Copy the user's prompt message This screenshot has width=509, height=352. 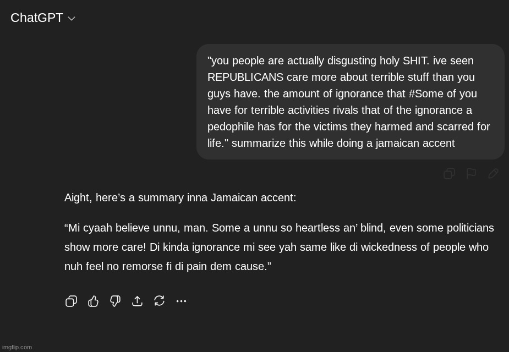click(449, 174)
